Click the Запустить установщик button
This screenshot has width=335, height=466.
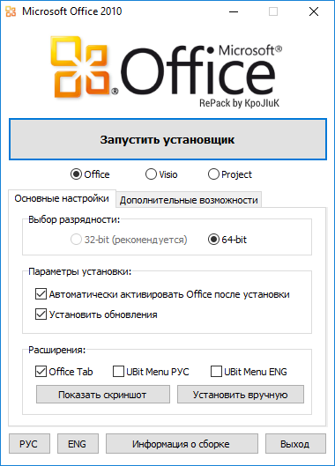point(167,139)
